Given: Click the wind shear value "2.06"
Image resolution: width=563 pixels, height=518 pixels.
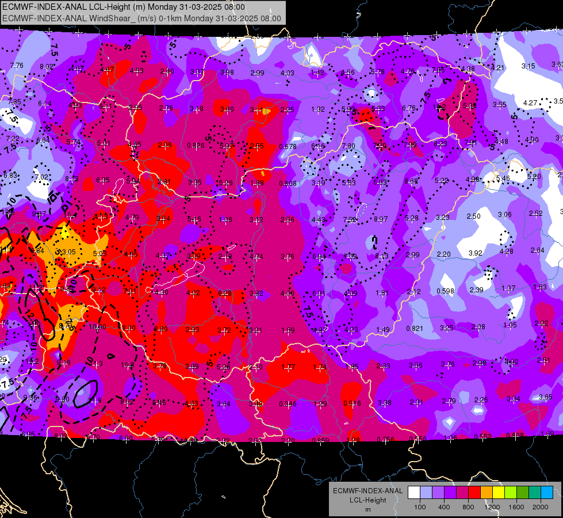Looking at the screenshot, I should [x=165, y=145].
